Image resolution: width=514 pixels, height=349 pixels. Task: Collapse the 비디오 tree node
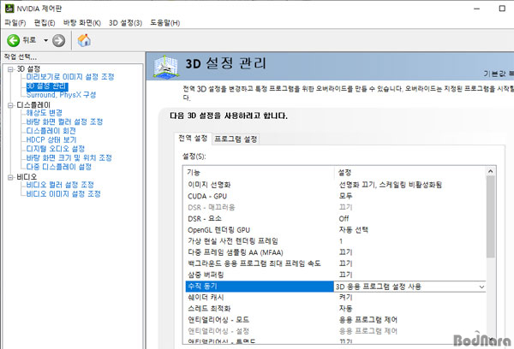(10, 177)
